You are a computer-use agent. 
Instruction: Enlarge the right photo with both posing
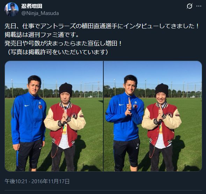point(153,116)
